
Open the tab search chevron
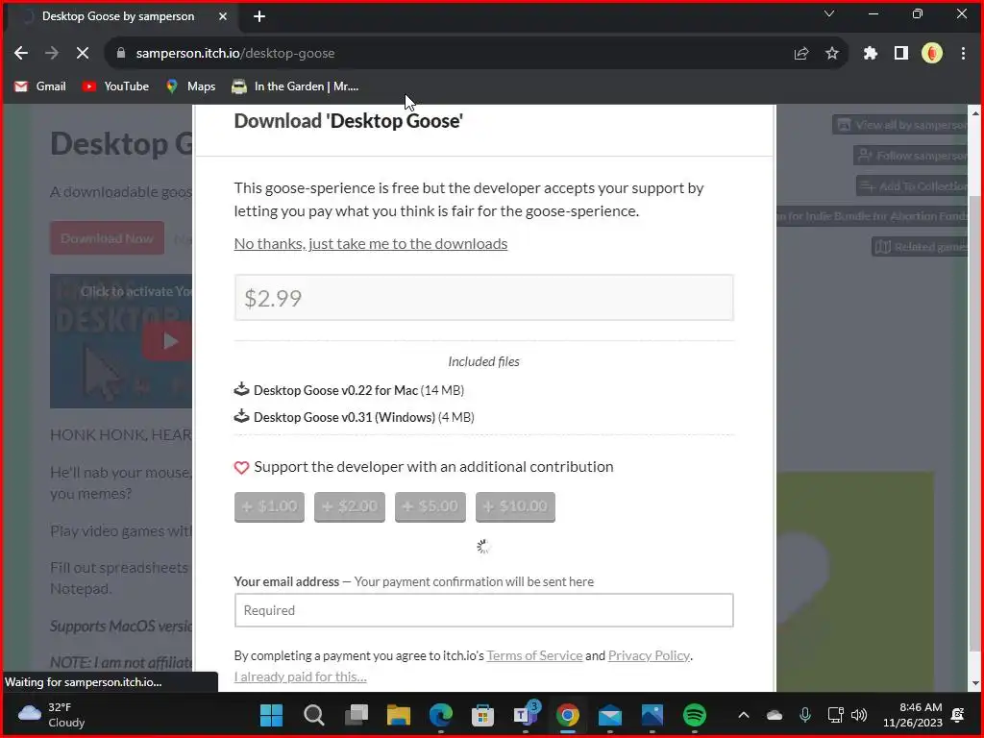pyautogui.click(x=829, y=13)
